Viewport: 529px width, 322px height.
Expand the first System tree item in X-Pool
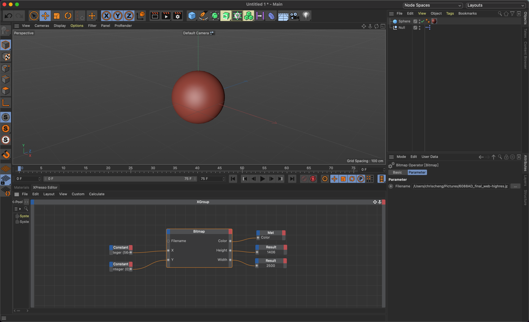click(17, 216)
